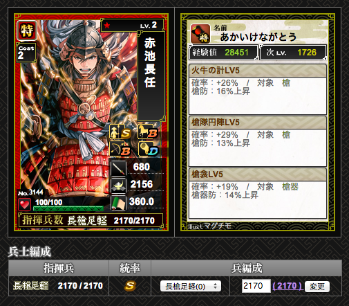Click the green HP progress bar
349x306 pixels.
(68, 208)
